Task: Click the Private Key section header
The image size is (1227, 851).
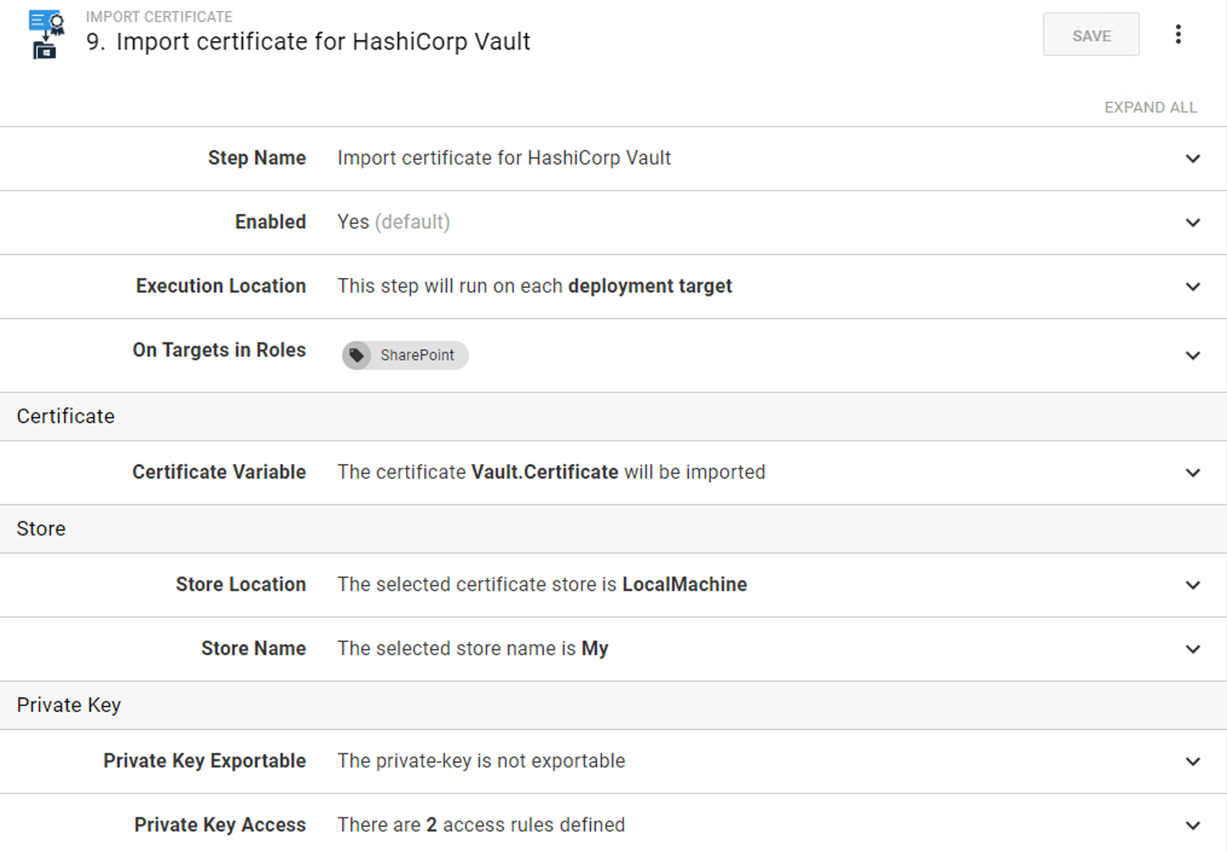Action: (69, 705)
